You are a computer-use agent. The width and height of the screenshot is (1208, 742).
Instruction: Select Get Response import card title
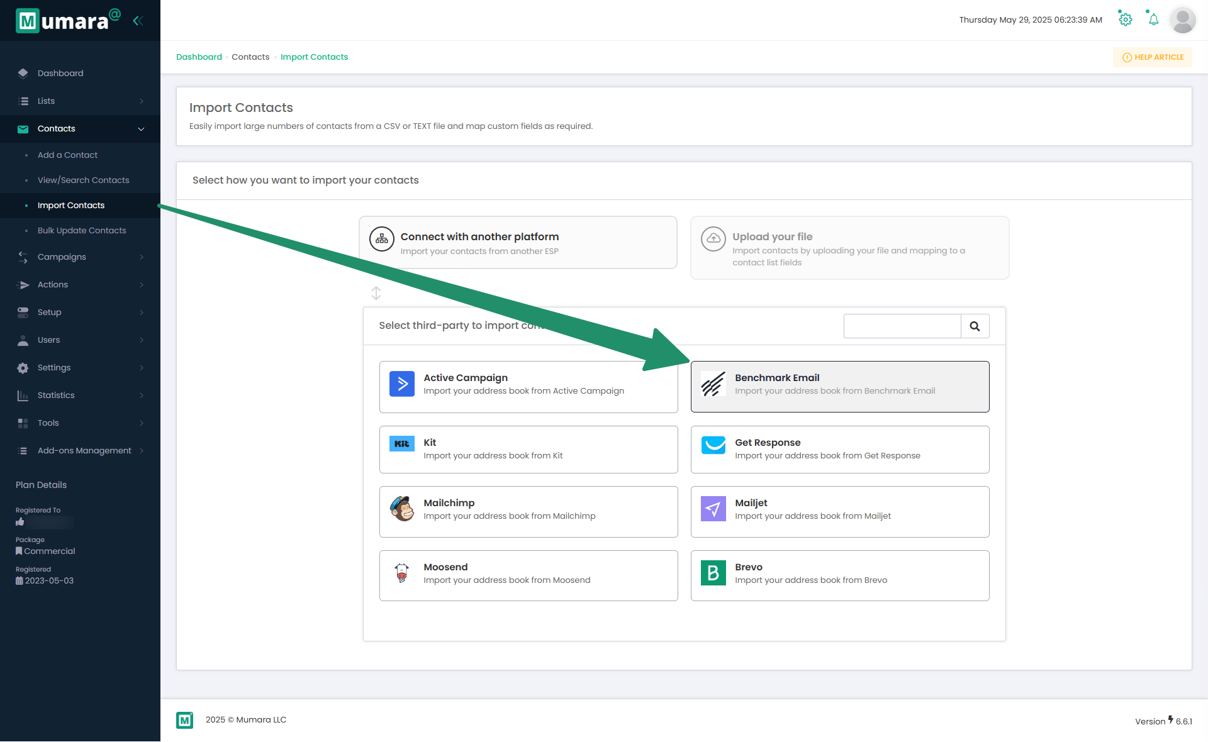pos(768,443)
